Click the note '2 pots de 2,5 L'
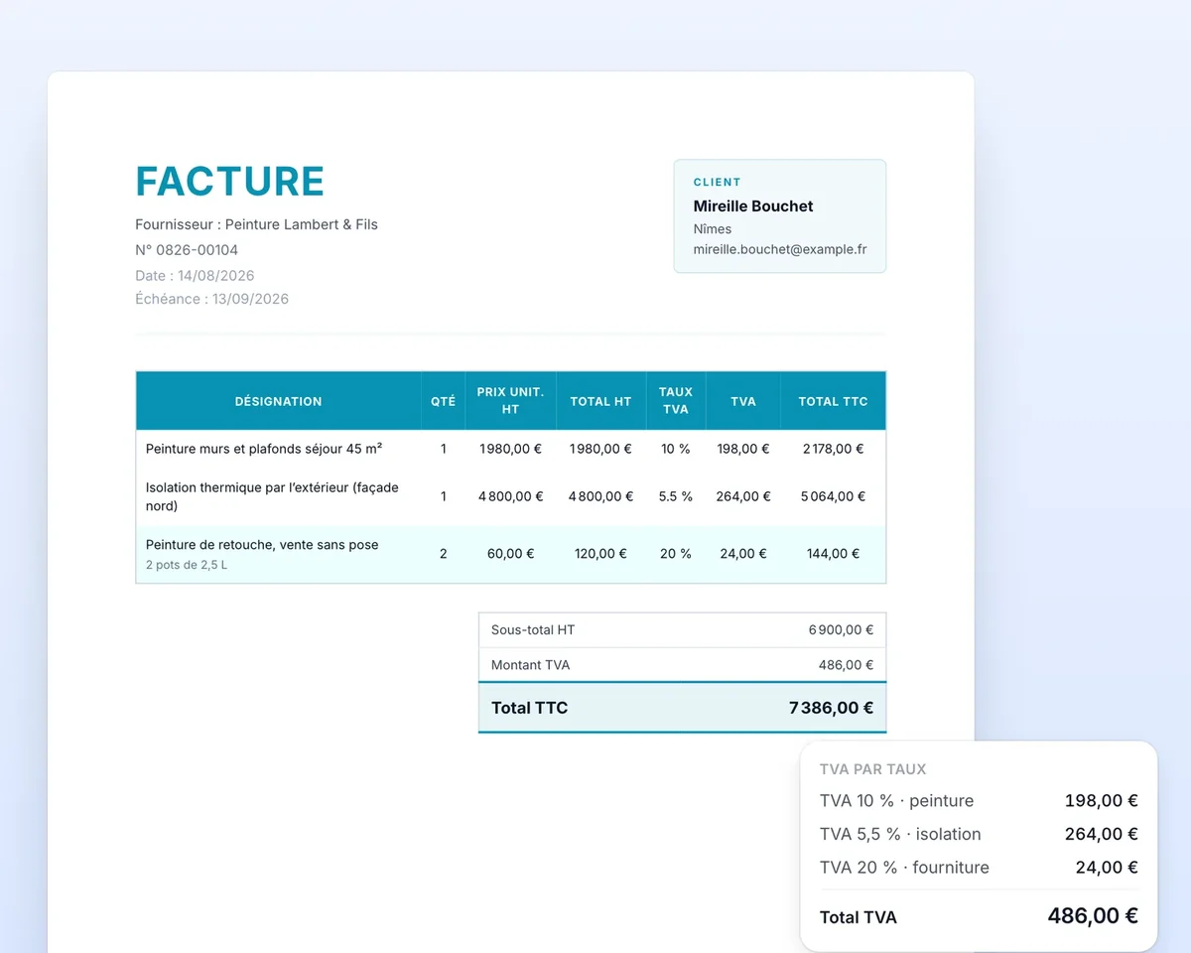 point(187,565)
